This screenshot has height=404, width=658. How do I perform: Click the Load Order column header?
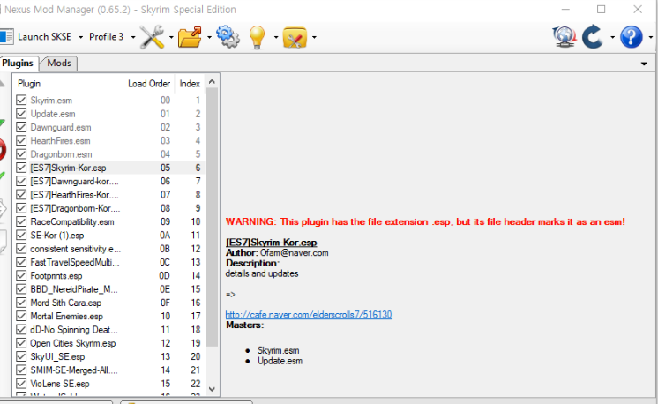(147, 84)
